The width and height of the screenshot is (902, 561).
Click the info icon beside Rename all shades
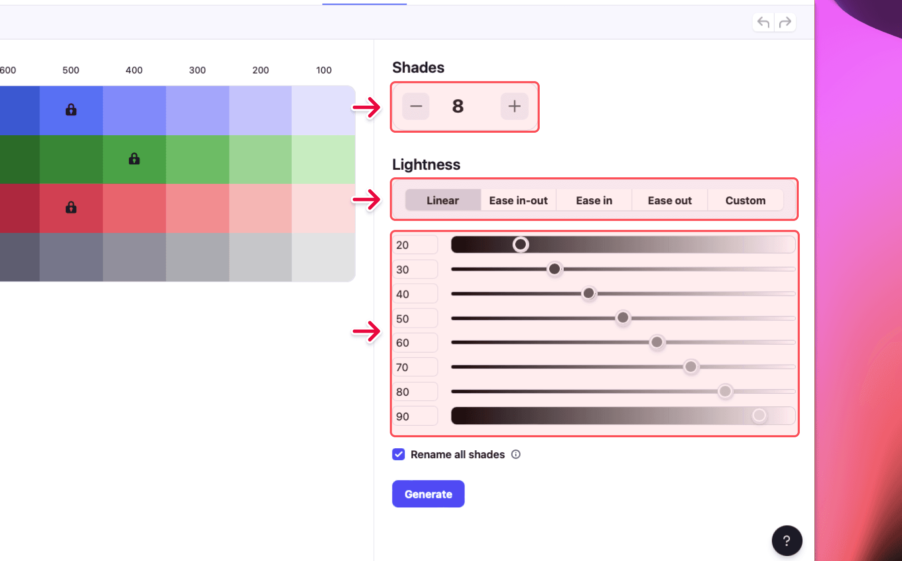pyautogui.click(x=516, y=454)
